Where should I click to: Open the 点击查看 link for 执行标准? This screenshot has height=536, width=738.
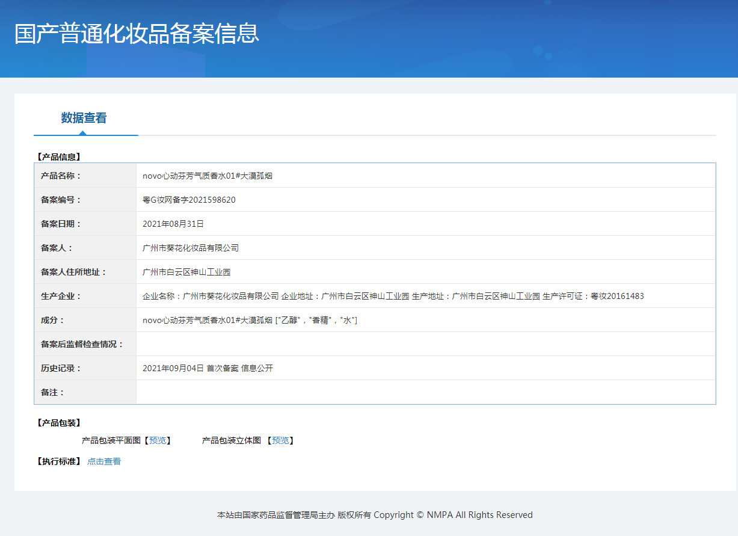pyautogui.click(x=104, y=461)
